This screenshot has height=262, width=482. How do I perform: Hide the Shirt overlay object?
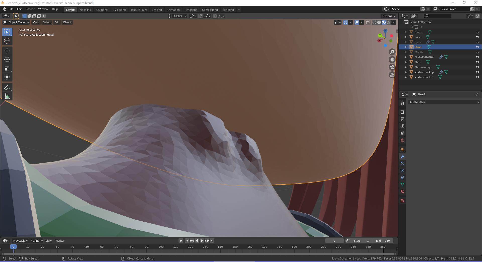477,67
